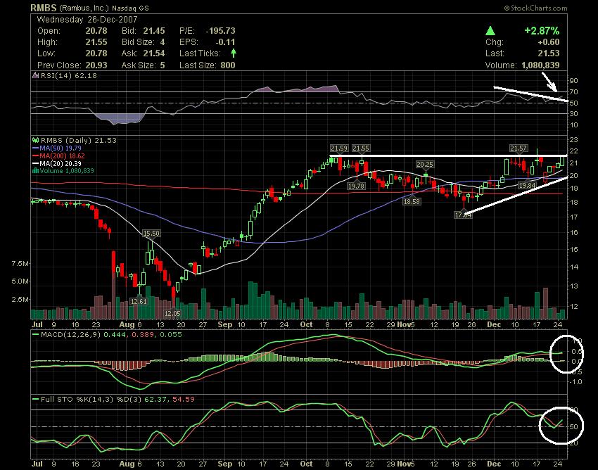The width and height of the screenshot is (598, 470).
Task: Click the 'RSI(14) 62.18' label
Action: pos(69,75)
